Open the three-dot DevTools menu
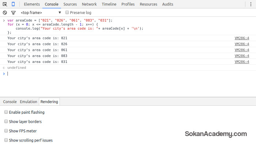Screen dimensions: 256x147 point(251,4)
